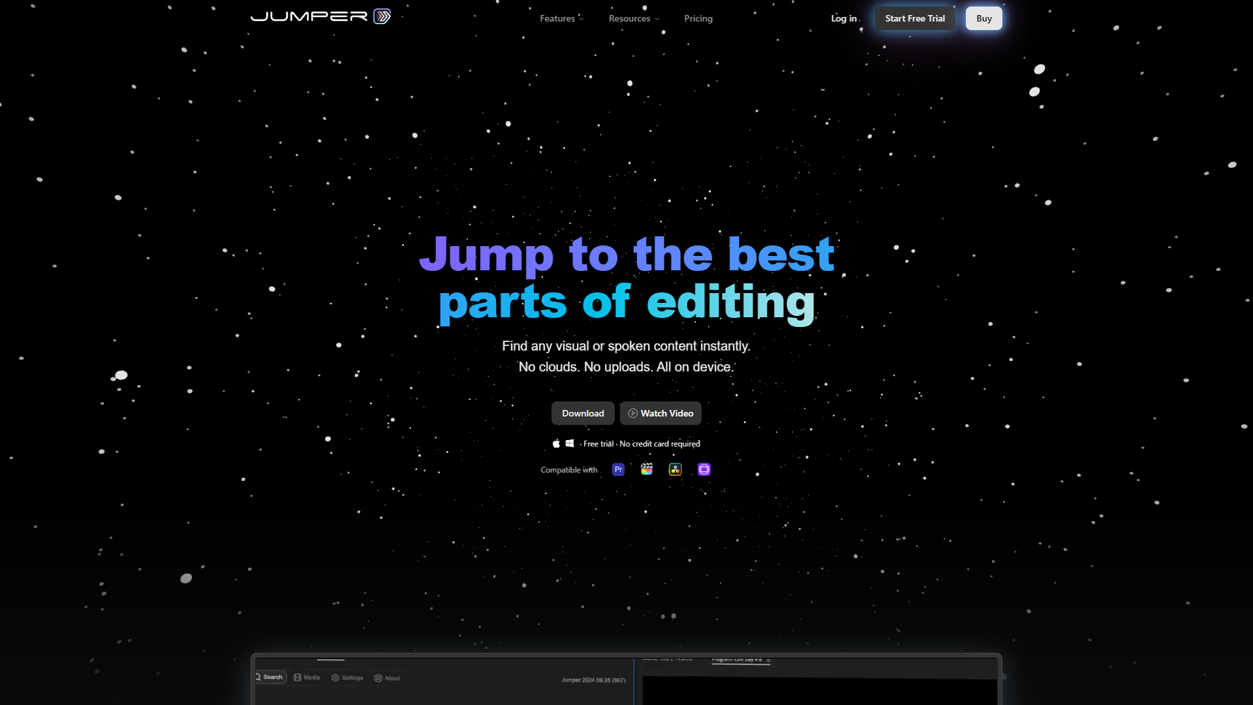Click the Apple platform icon
The height and width of the screenshot is (705, 1253).
coord(556,443)
